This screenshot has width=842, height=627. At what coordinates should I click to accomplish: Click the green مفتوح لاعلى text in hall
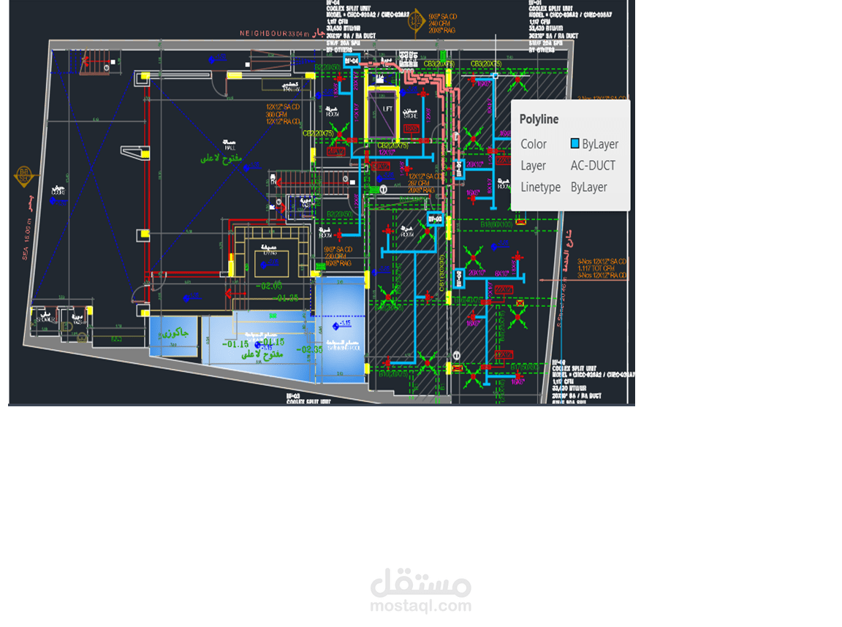pyautogui.click(x=221, y=158)
